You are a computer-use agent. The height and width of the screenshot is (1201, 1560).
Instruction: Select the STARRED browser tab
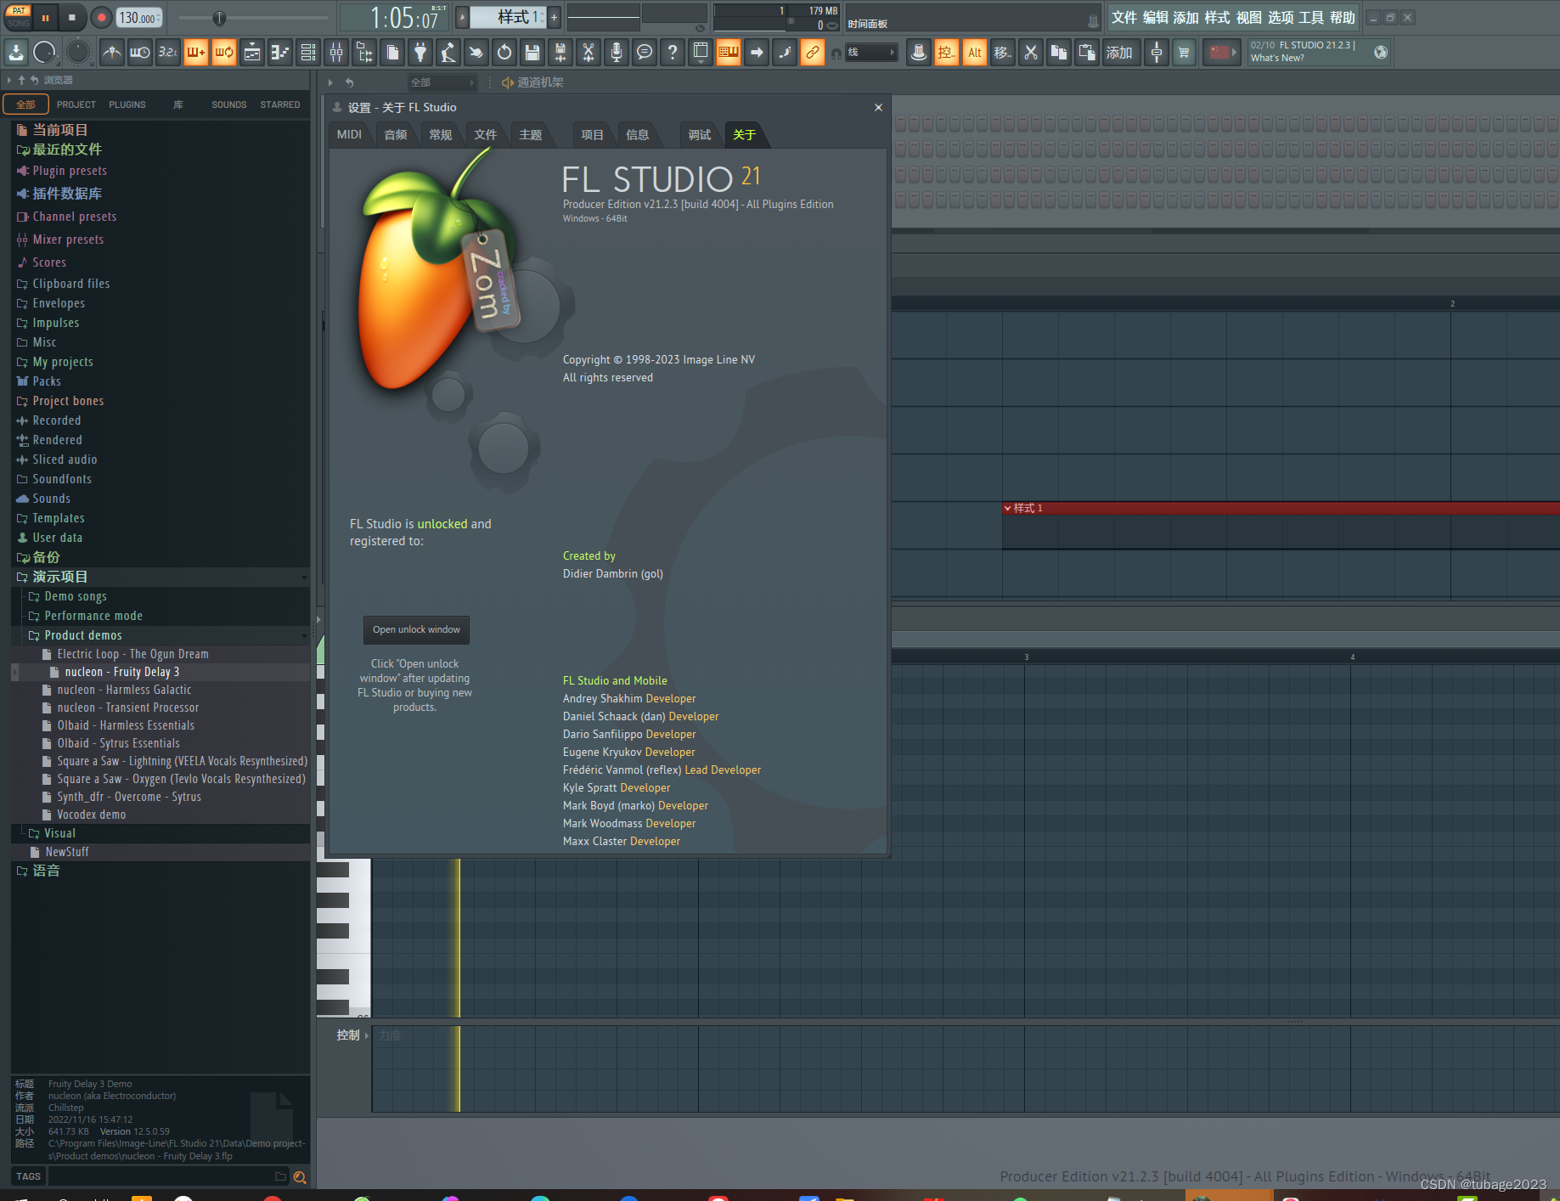[280, 104]
